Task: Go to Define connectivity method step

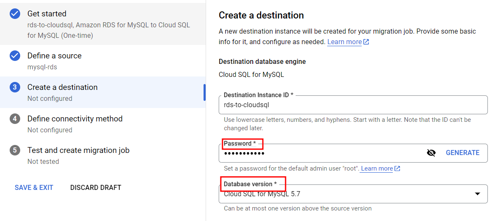Action: coord(103,124)
